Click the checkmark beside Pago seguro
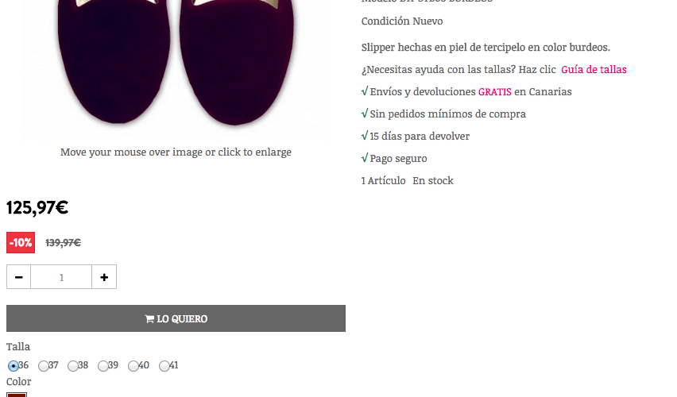The width and height of the screenshot is (677, 397). pos(365,157)
